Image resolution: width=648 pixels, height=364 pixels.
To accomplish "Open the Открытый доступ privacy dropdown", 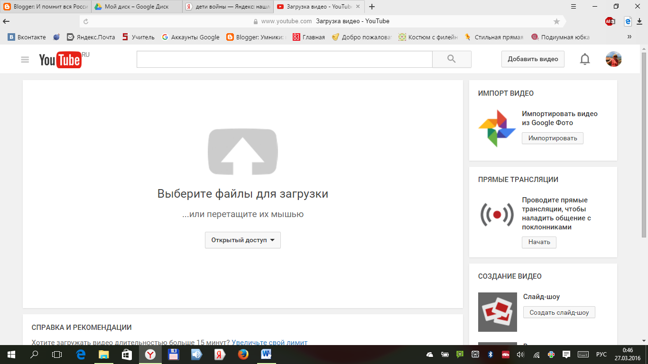I will pyautogui.click(x=243, y=240).
